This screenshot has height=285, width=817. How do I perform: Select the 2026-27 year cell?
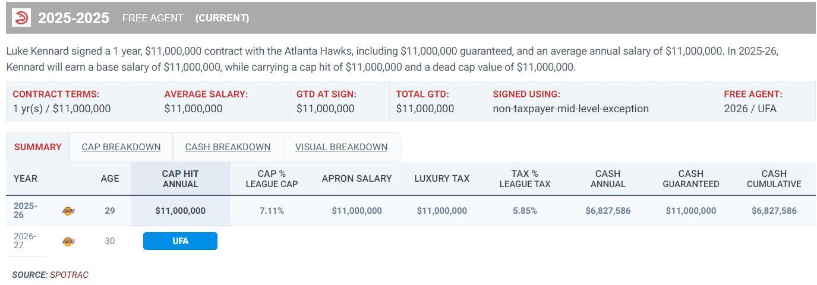(x=25, y=241)
